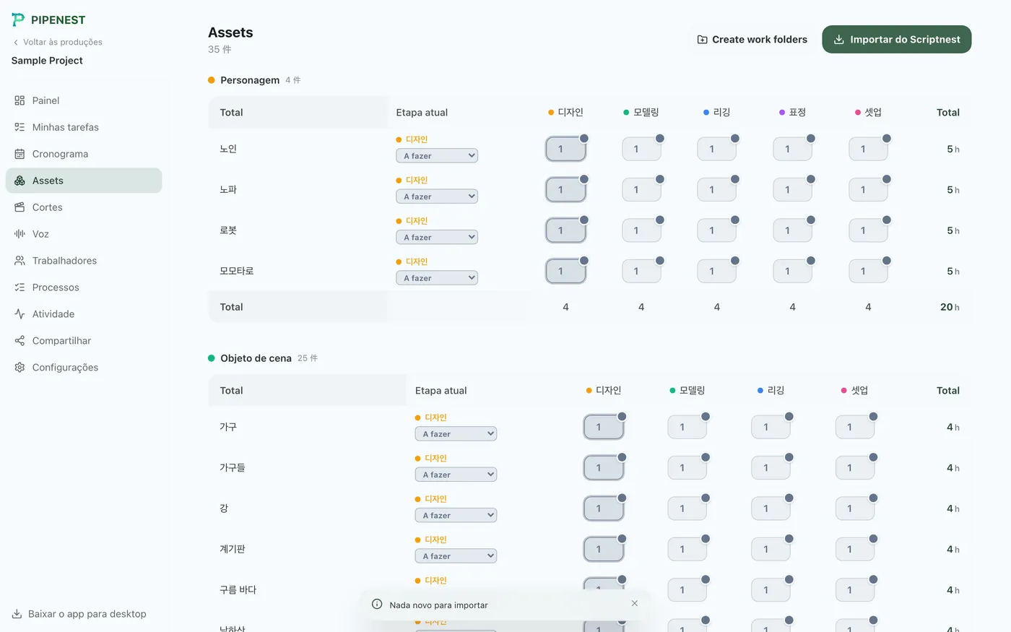
Task: Toggle the dot on 노파 리깅 cell
Action: 735,179
